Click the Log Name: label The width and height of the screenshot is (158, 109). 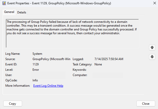click(13, 54)
